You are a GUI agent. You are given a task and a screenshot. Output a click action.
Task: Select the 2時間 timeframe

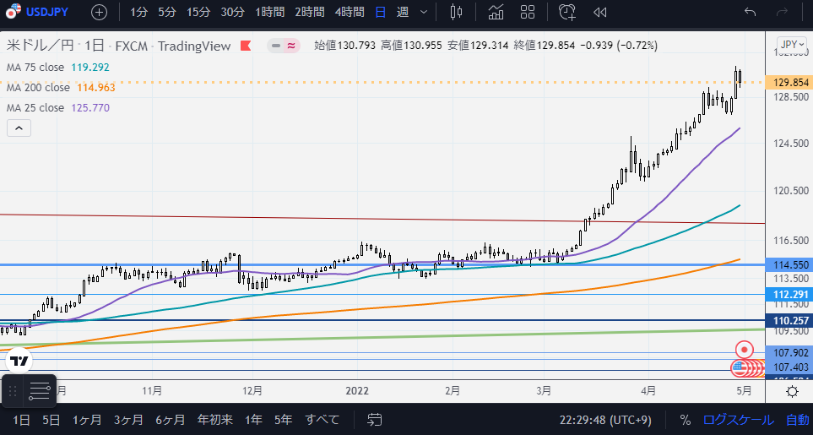tap(310, 13)
